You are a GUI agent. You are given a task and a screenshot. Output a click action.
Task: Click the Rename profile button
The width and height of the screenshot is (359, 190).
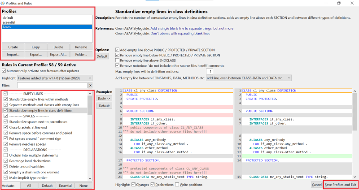(81, 47)
